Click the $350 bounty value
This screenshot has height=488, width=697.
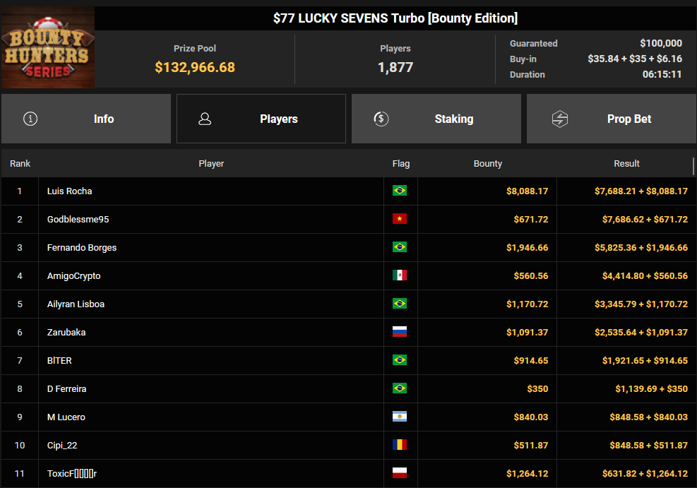click(x=537, y=389)
